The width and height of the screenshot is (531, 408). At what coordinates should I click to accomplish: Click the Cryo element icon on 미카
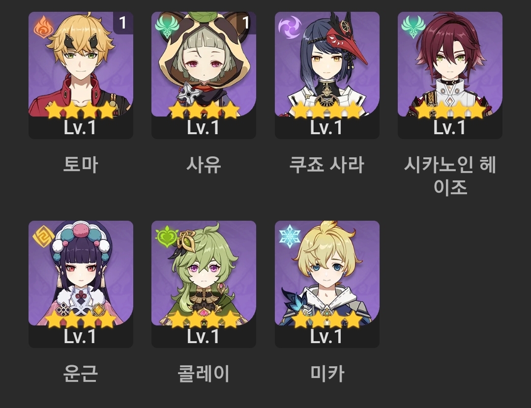[x=290, y=235]
